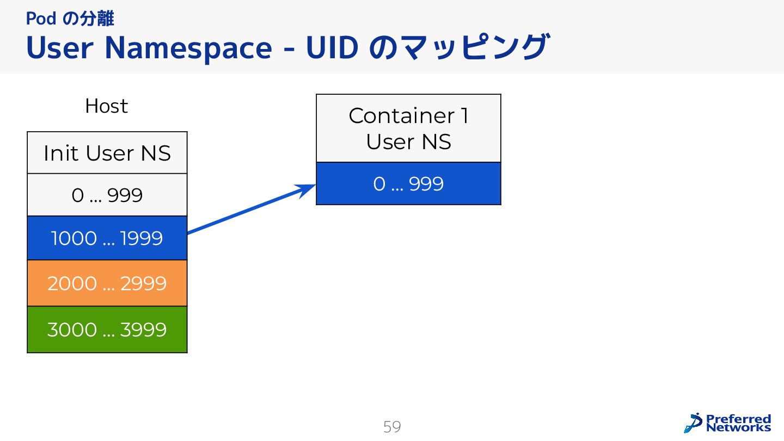
Task: Click the Preferred Networks logo icon
Action: click(x=694, y=423)
